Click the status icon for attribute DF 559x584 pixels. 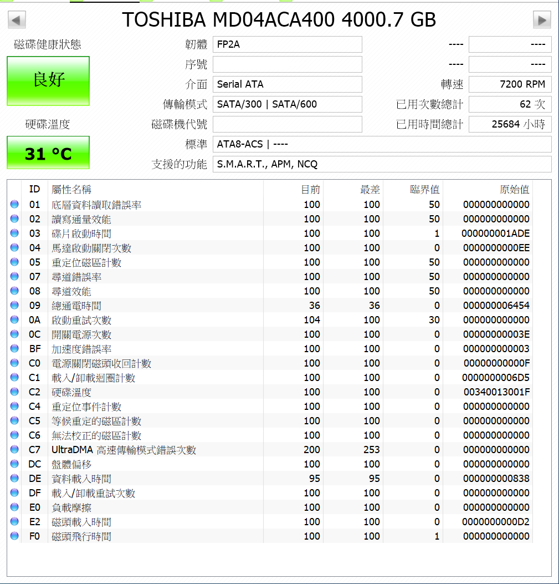point(14,492)
